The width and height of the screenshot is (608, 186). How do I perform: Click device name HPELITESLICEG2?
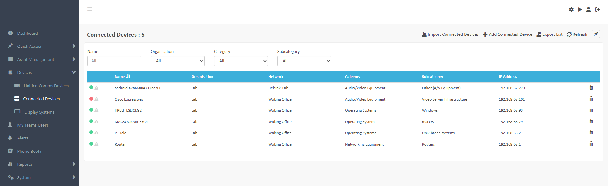pos(128,110)
